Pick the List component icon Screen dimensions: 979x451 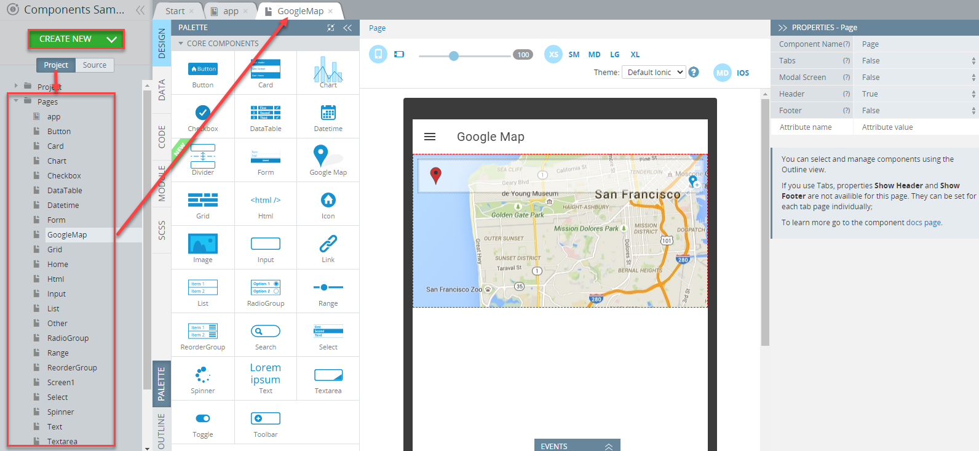[x=203, y=287]
